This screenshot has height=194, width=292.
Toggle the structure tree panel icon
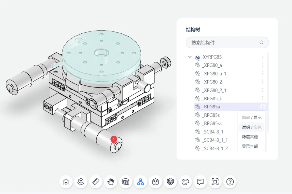(140, 182)
